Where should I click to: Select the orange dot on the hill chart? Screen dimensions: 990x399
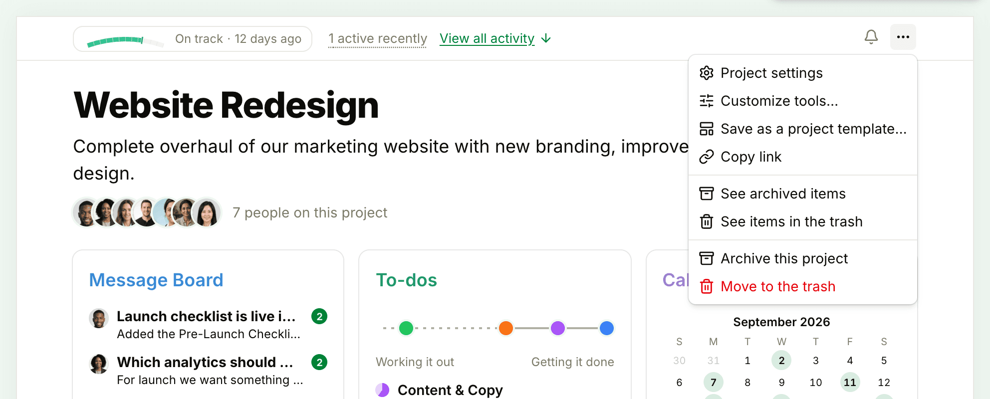tap(506, 328)
